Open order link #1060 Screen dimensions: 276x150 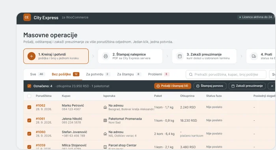(41, 132)
